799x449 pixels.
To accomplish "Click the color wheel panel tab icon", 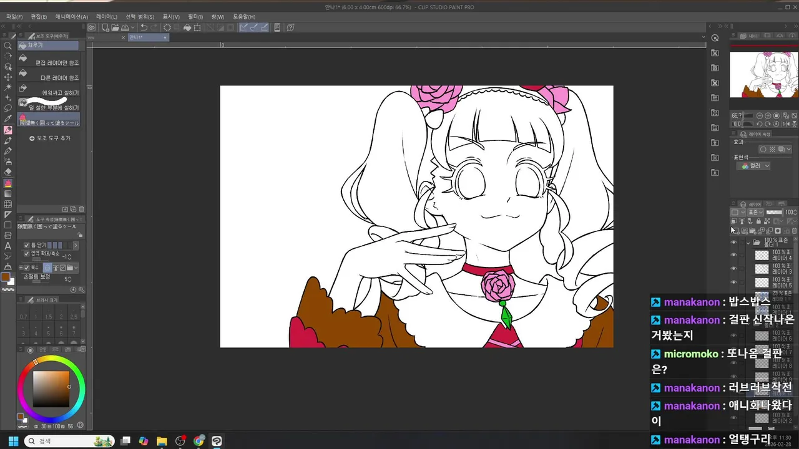I will [30, 350].
